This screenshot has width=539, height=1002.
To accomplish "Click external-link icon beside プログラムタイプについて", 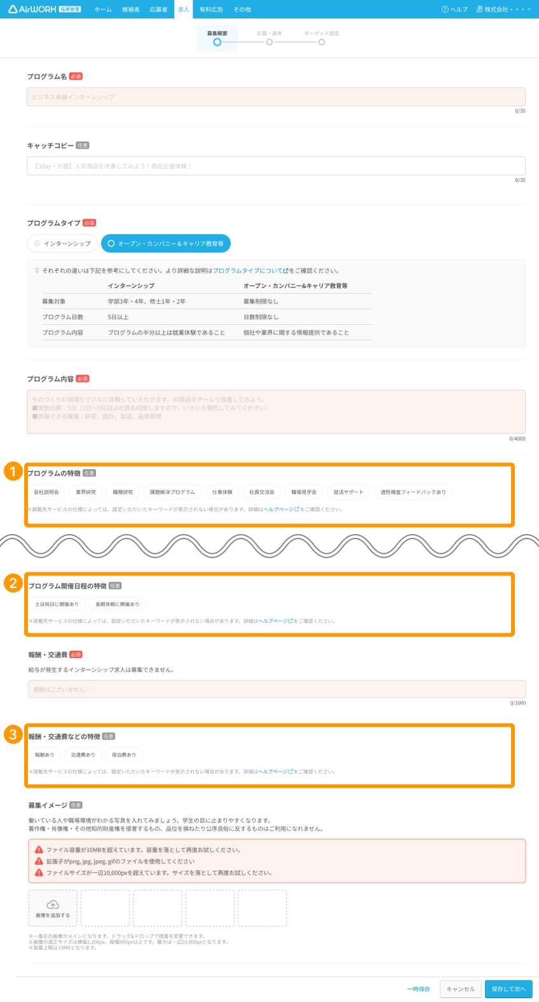I will tap(286, 271).
